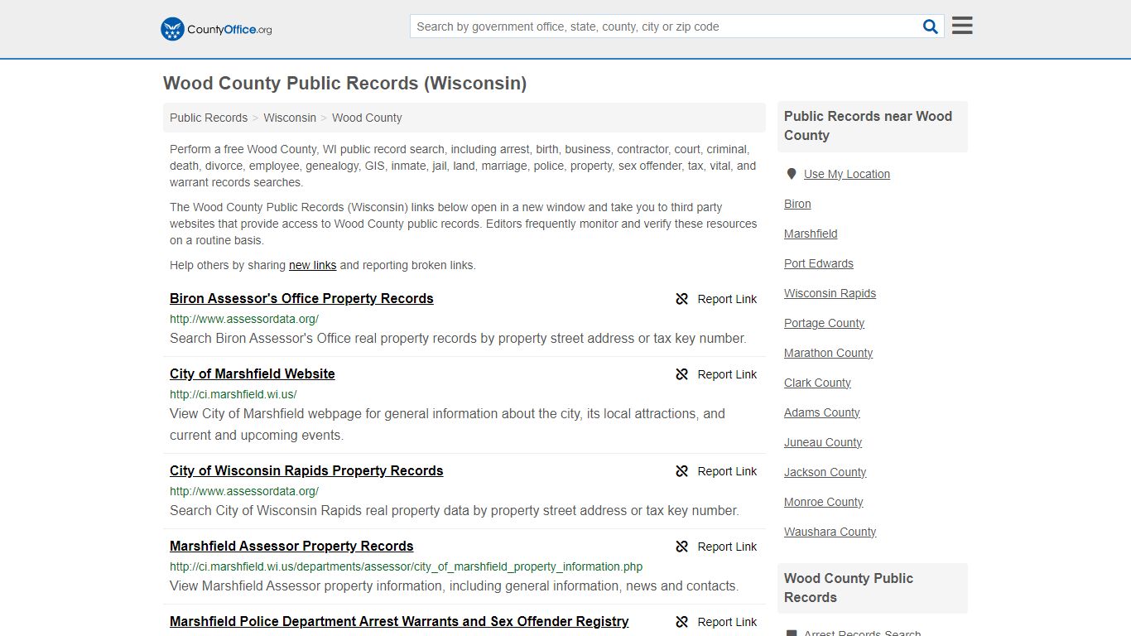Open Biron in nearby public records
The height and width of the screenshot is (636, 1131).
pos(797,204)
